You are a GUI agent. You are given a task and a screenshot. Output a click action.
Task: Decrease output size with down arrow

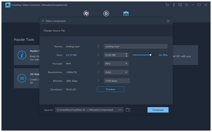point(127,56)
